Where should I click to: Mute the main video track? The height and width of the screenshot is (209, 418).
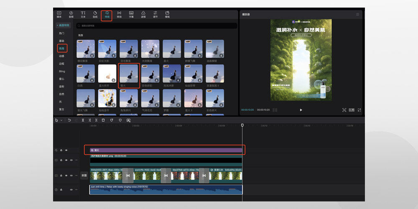coord(71,176)
